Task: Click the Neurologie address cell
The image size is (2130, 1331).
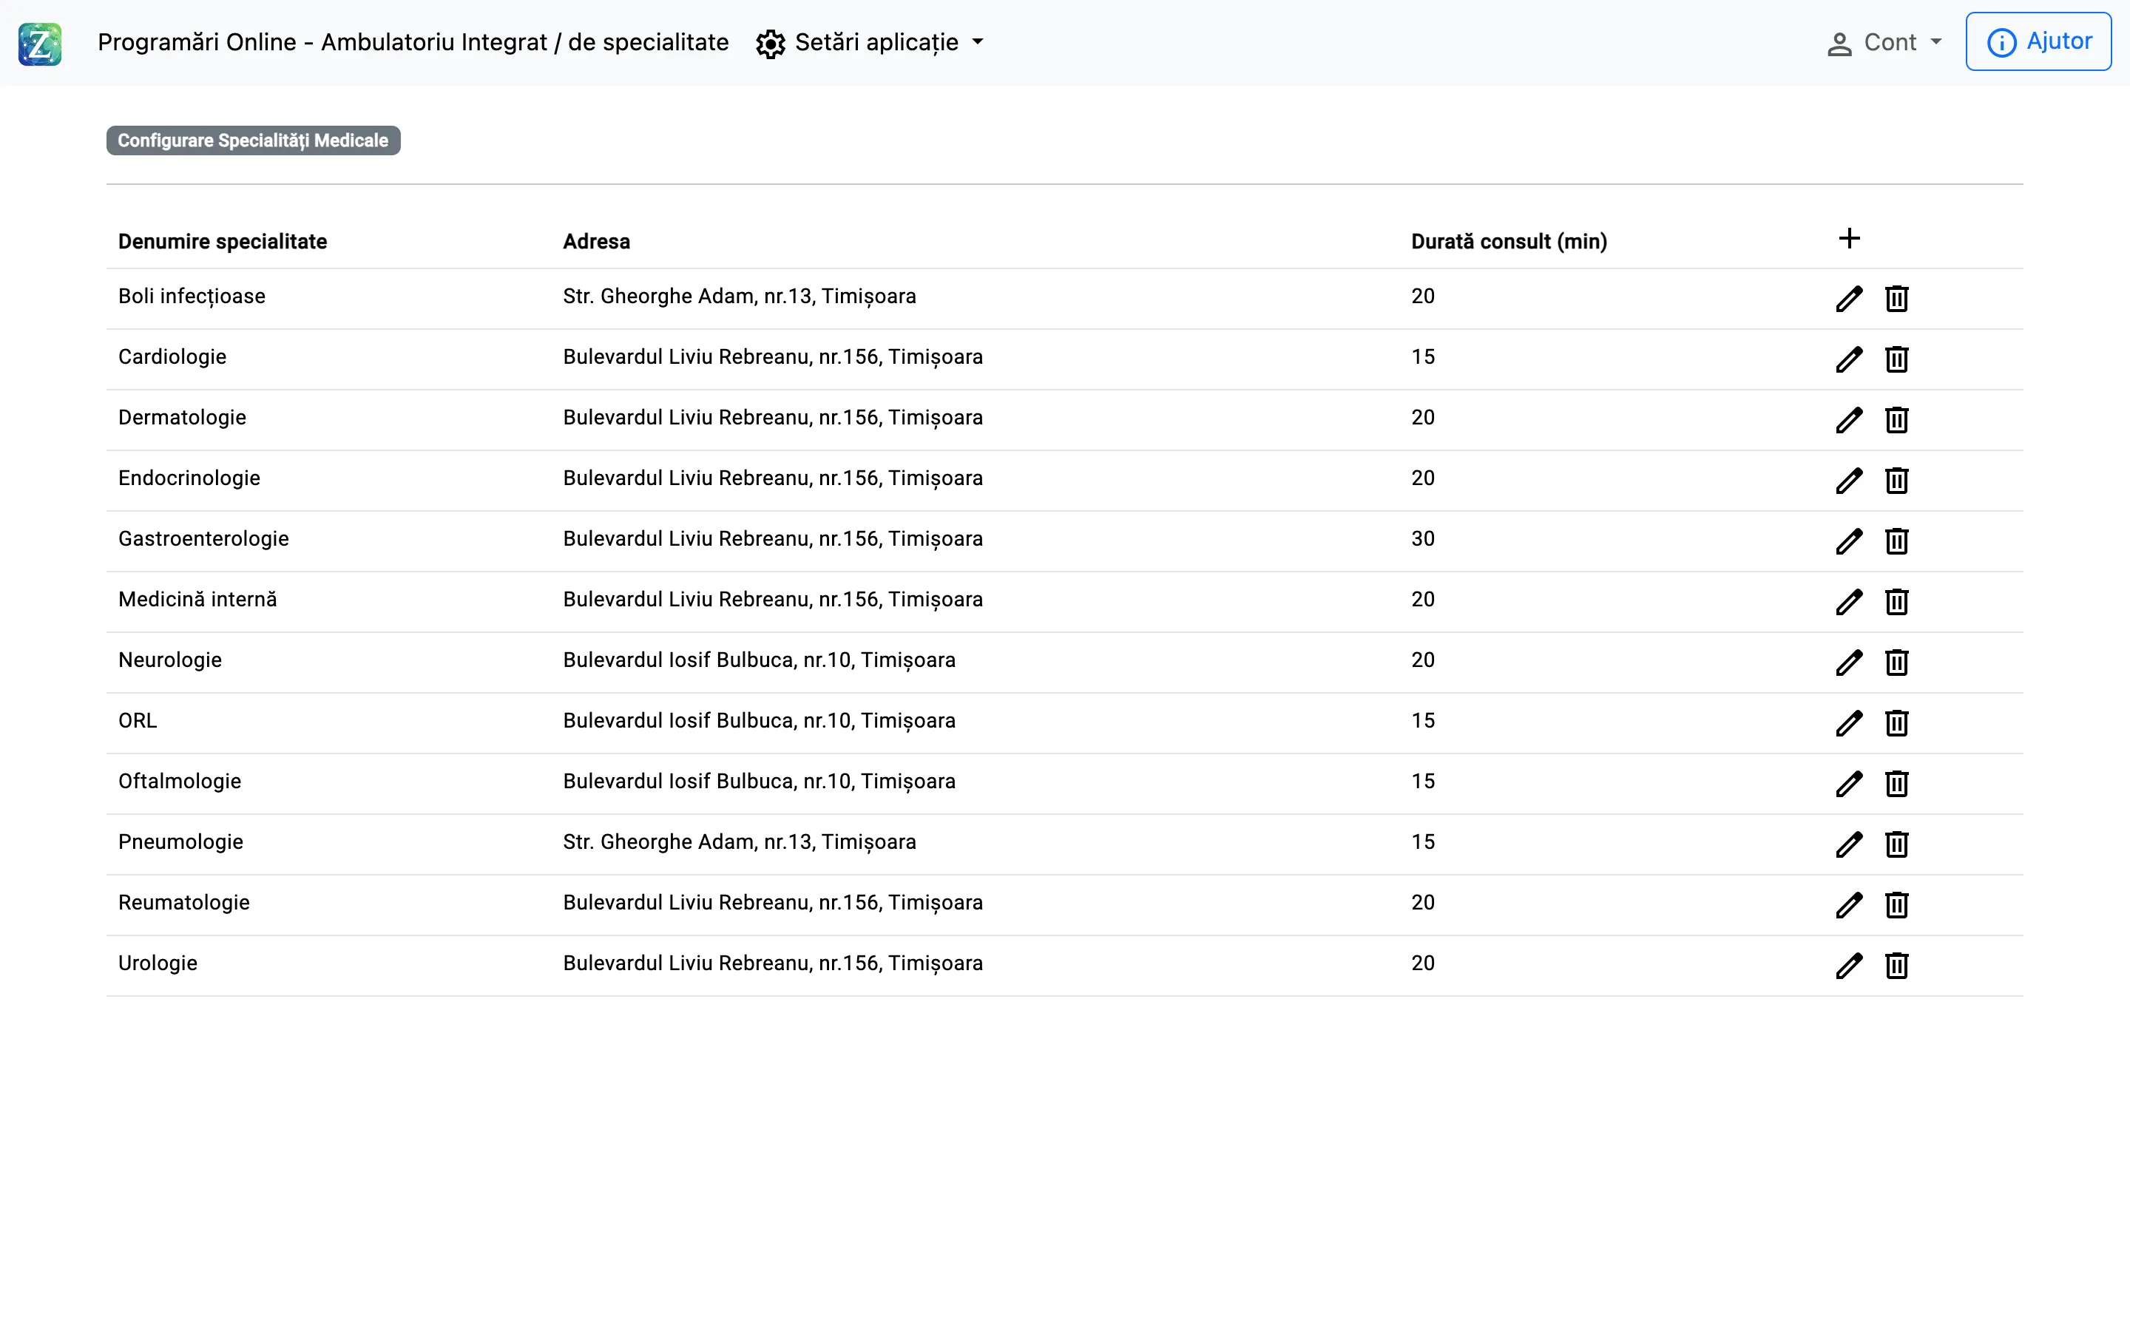Action: coord(760,660)
